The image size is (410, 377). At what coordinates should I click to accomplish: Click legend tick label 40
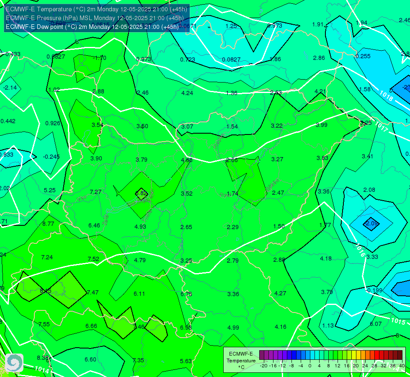tap(402, 366)
